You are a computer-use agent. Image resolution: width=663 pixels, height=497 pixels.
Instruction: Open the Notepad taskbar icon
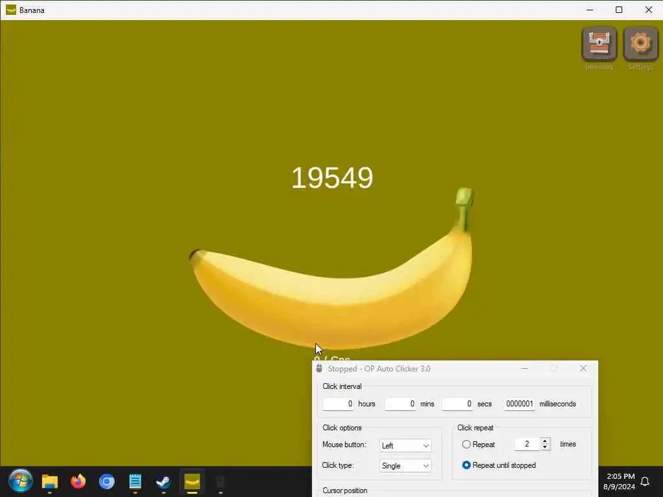click(135, 481)
